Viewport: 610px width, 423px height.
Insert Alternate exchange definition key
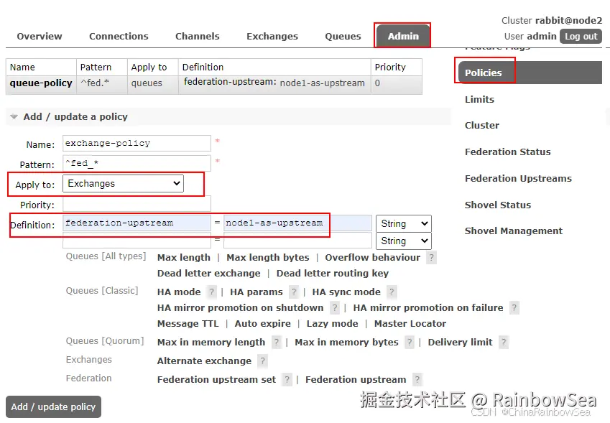point(204,361)
